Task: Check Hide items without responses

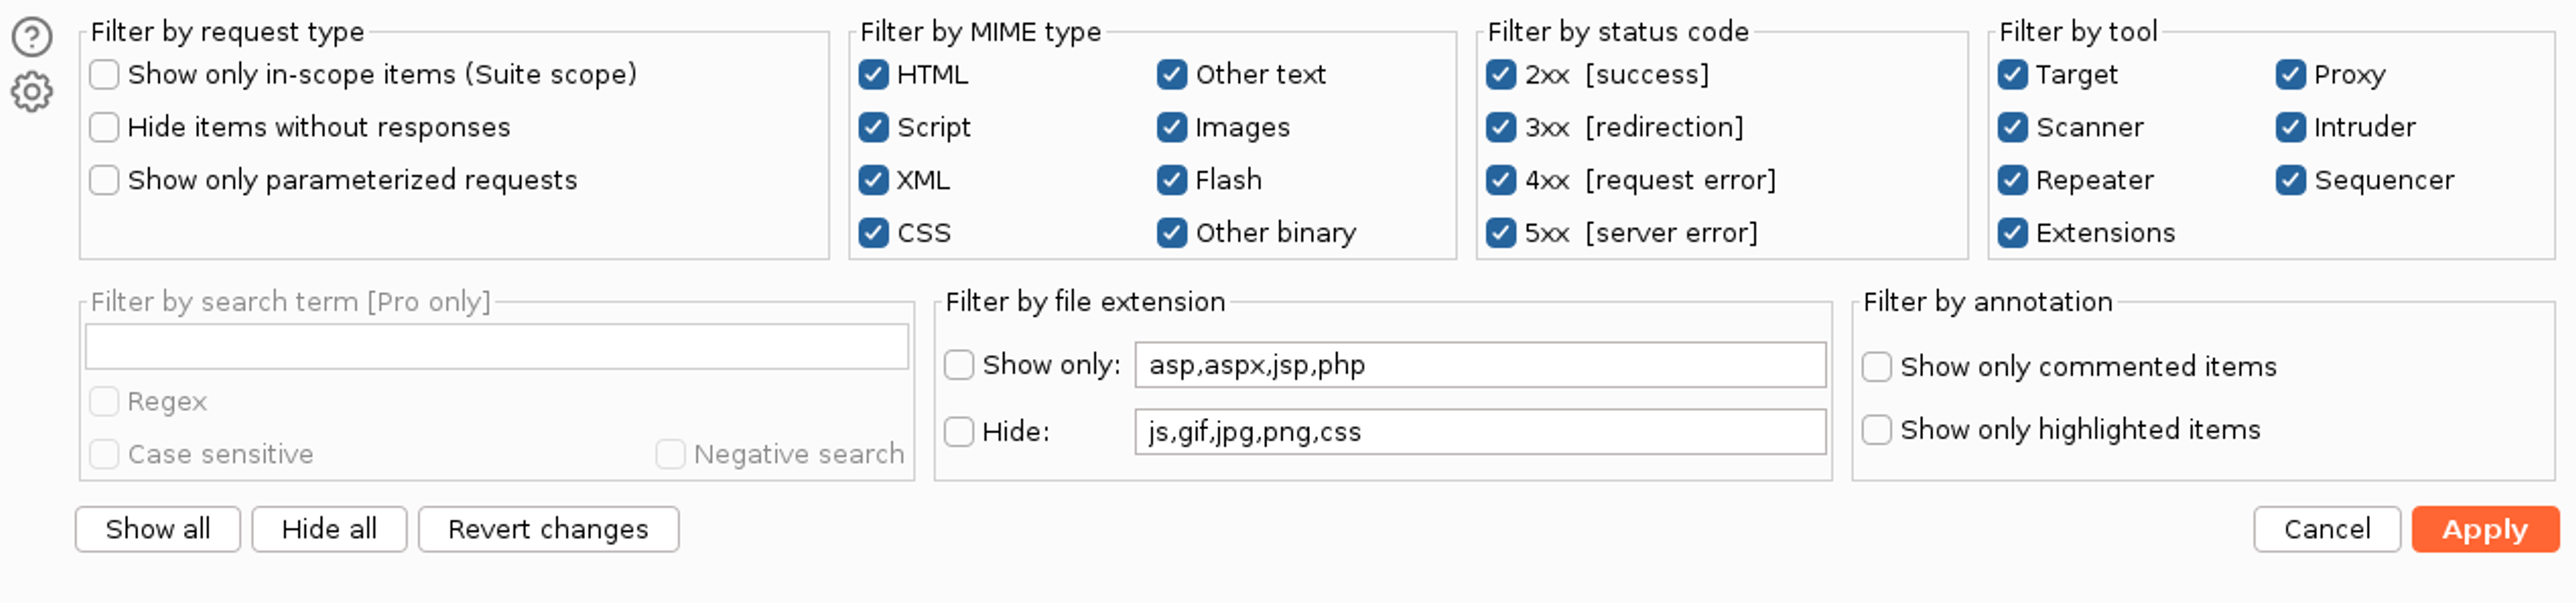Action: click(x=104, y=128)
